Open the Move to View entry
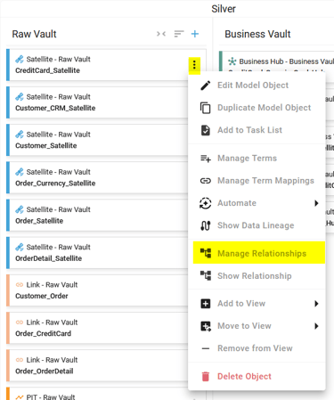The width and height of the screenshot is (334, 400). tap(257, 326)
